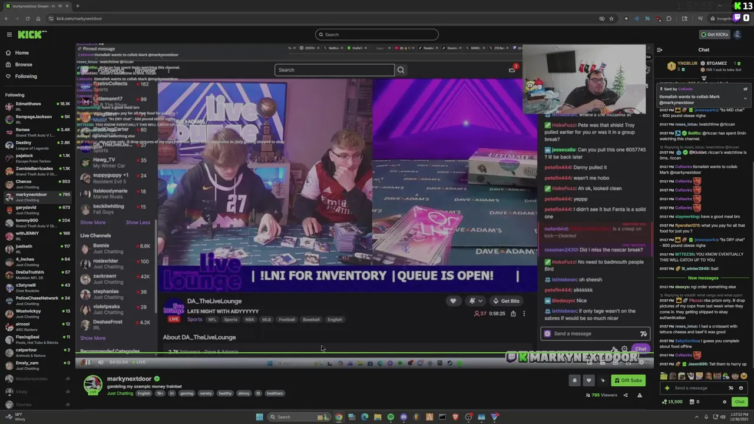Open PoliceChaseNetwork channel in following list
The height and width of the screenshot is (424, 754).
[37, 300]
